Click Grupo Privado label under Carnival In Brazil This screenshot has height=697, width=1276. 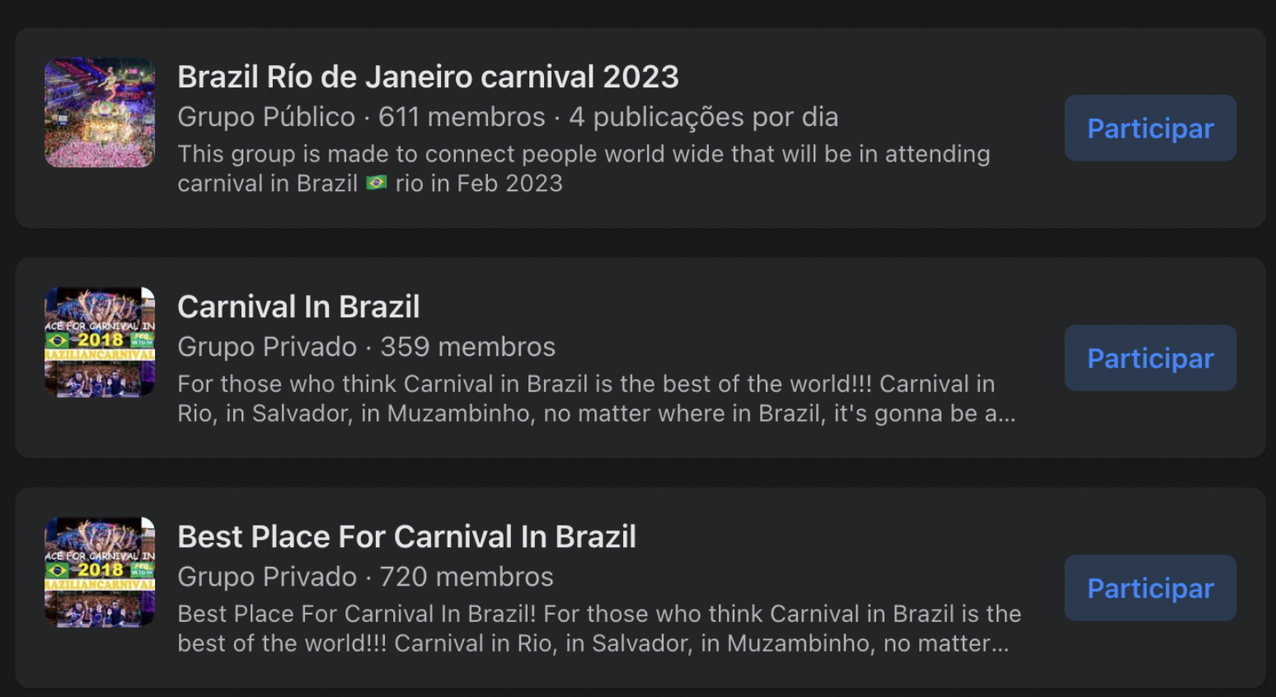[267, 347]
